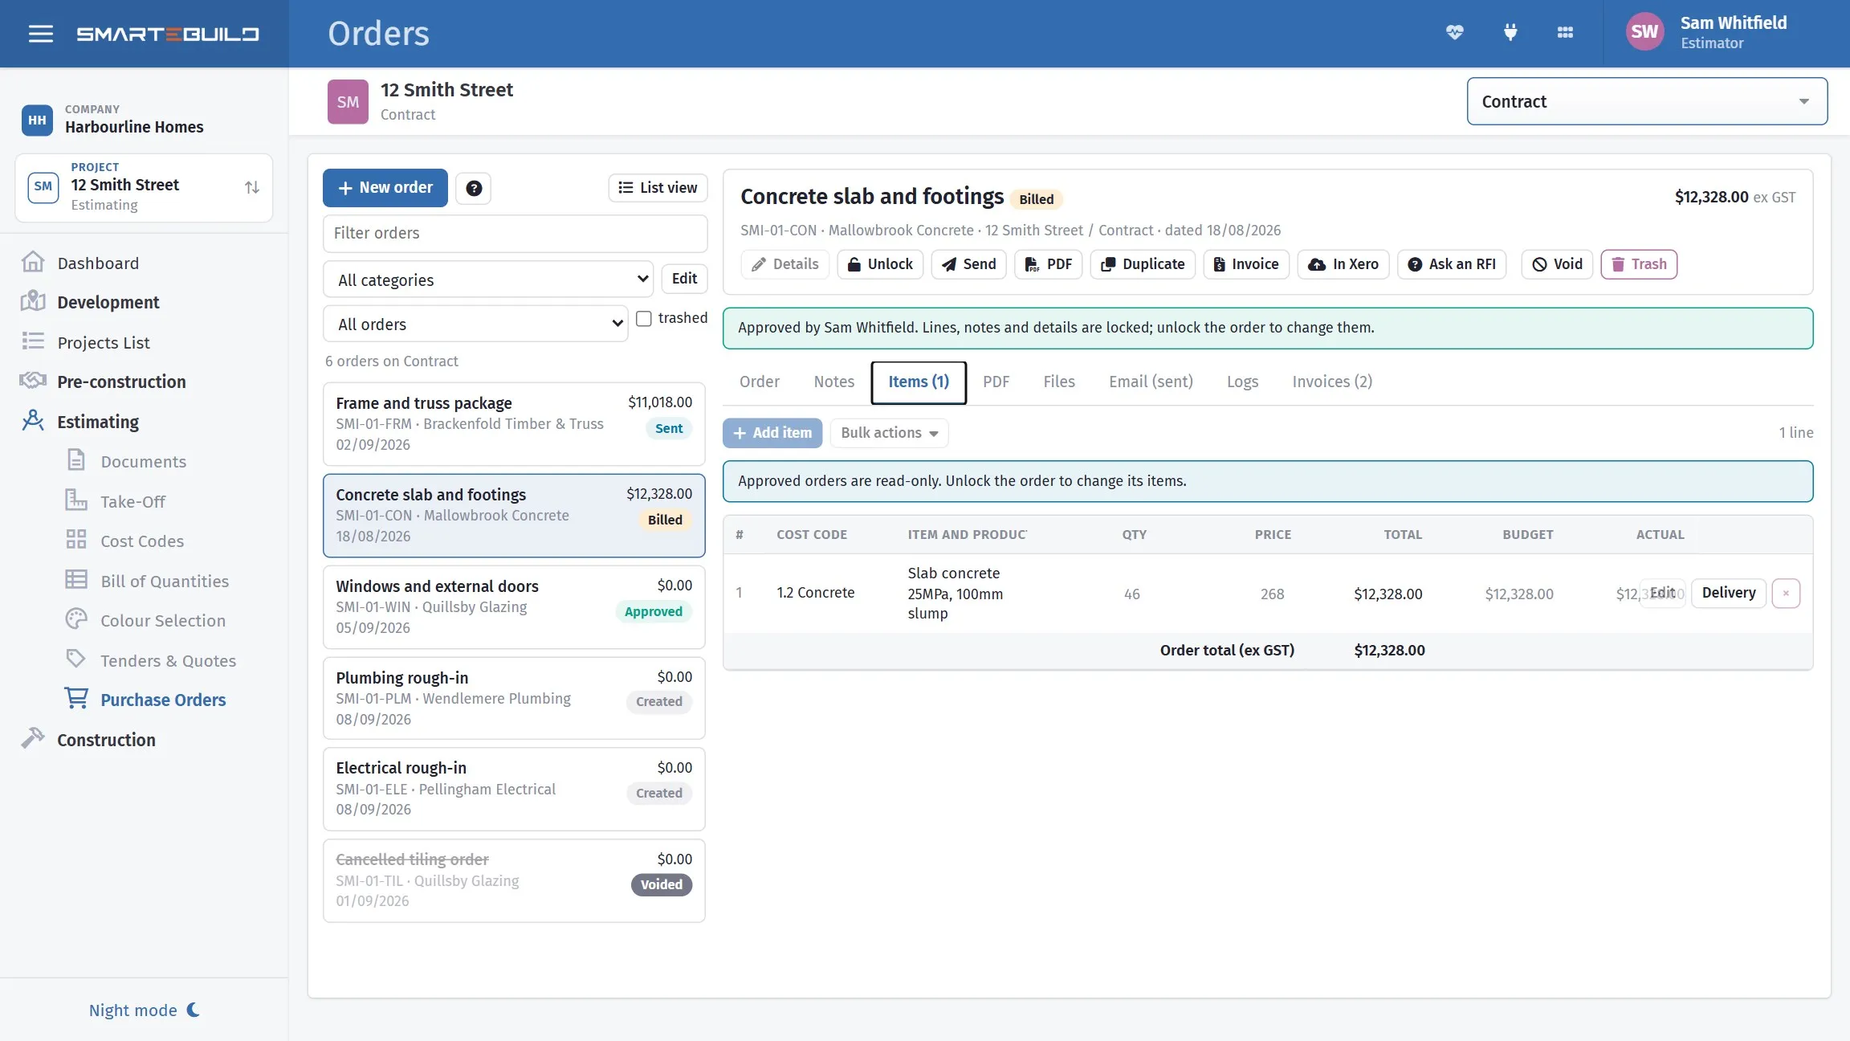Go to Dashboard in the sidebar
Viewport: 1850px width, 1041px height.
point(98,263)
